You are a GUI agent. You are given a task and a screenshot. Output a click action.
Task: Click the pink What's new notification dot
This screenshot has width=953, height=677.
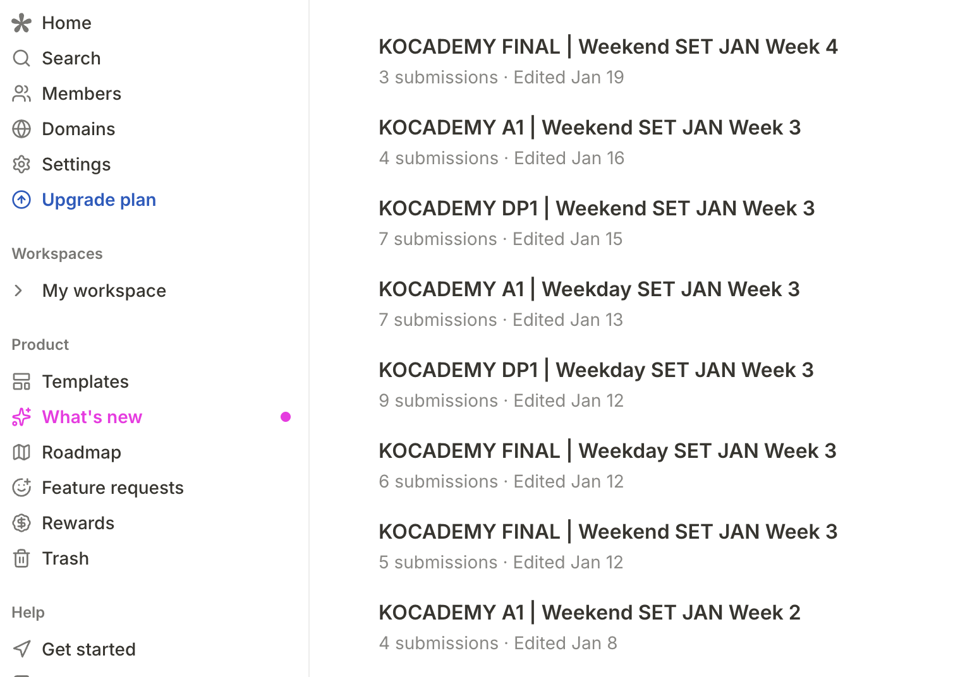[x=286, y=417]
